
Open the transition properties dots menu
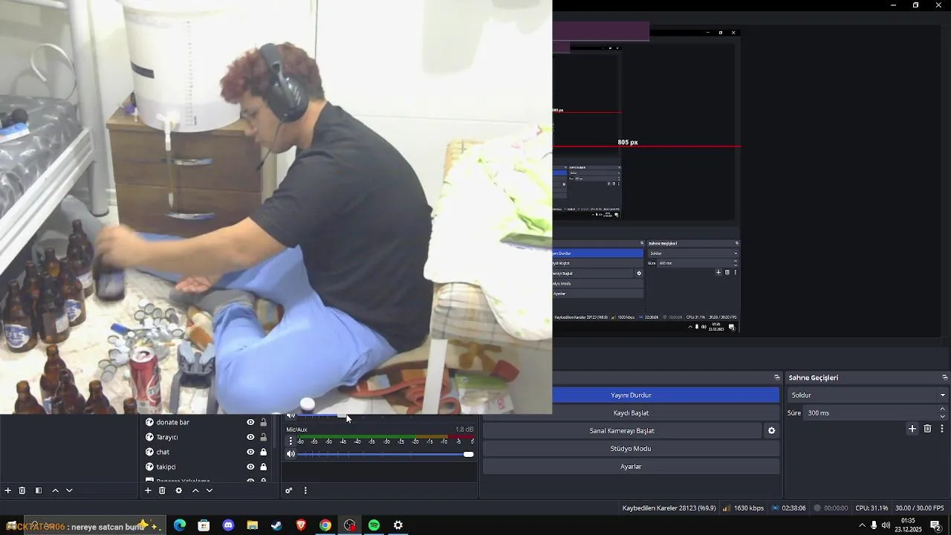pyautogui.click(x=942, y=429)
